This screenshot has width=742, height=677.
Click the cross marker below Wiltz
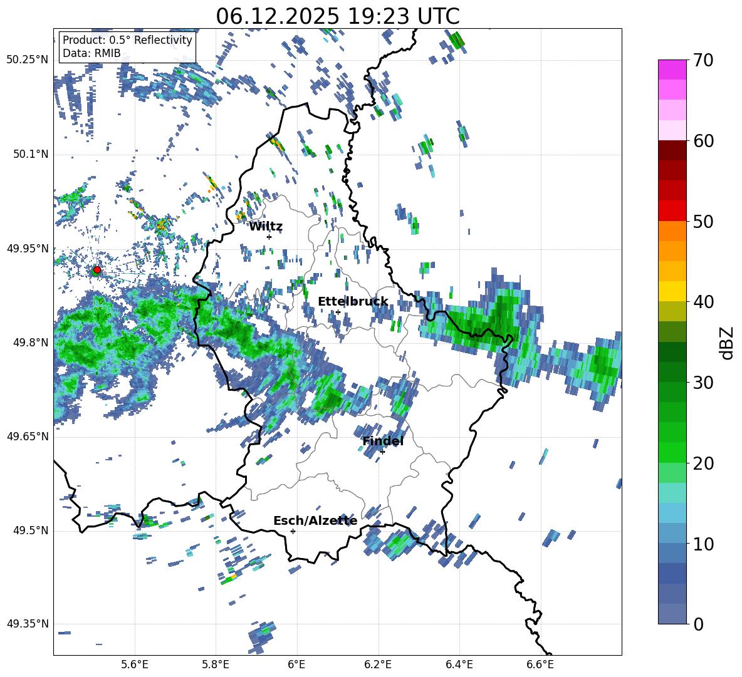(269, 237)
